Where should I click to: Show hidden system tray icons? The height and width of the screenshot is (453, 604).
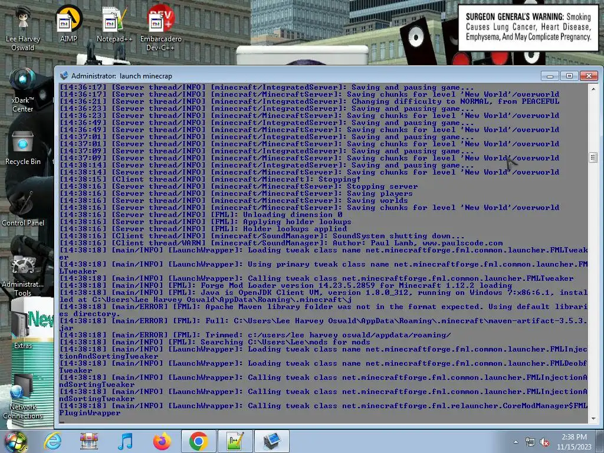pyautogui.click(x=516, y=442)
